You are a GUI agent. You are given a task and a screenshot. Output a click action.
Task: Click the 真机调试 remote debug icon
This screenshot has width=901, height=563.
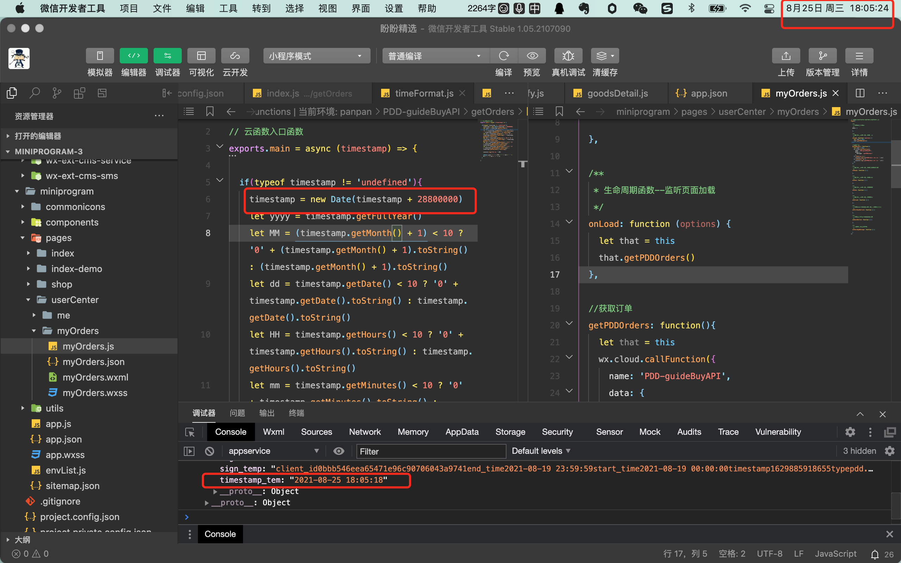(568, 56)
